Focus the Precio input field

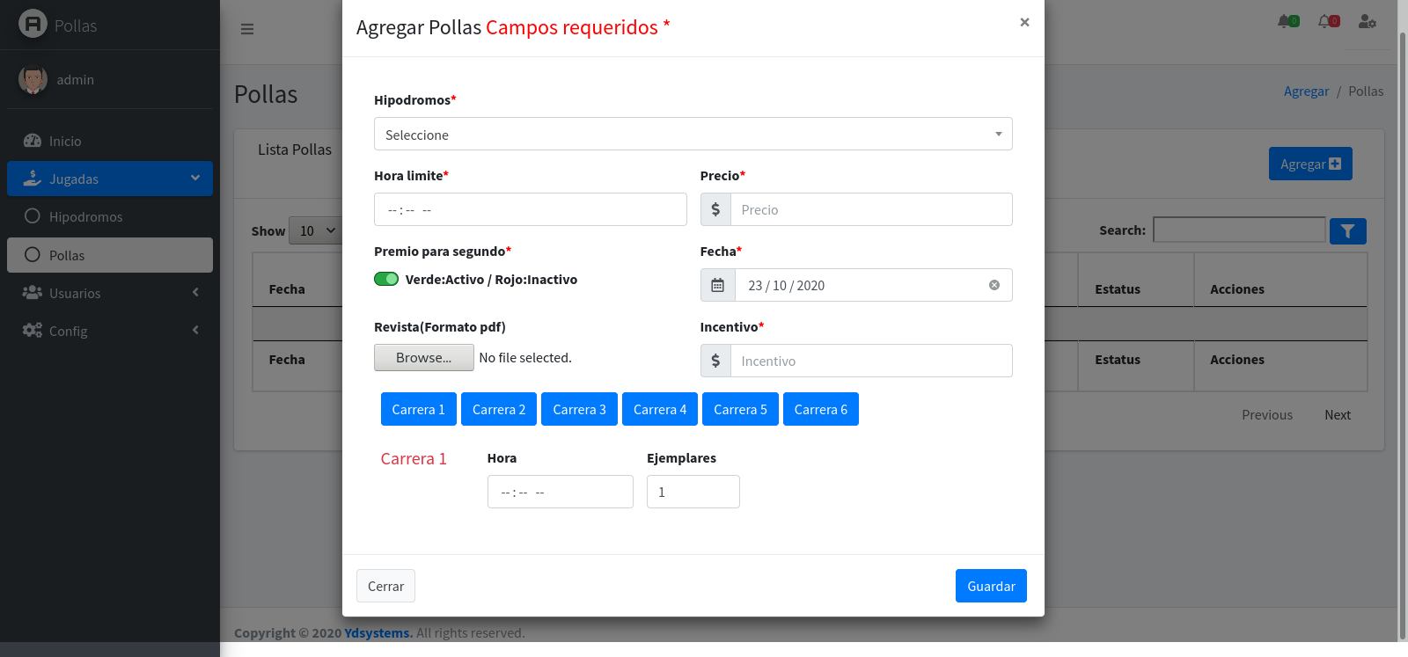tap(870, 209)
